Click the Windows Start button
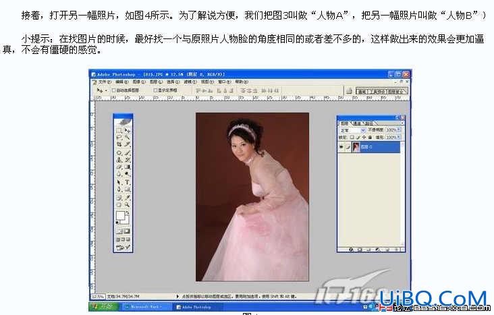Image resolution: width=494 pixels, height=315 pixels. (x=104, y=306)
